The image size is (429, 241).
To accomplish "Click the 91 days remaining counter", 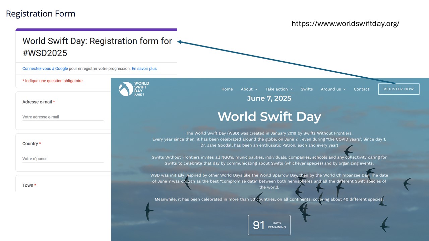I will (269, 225).
